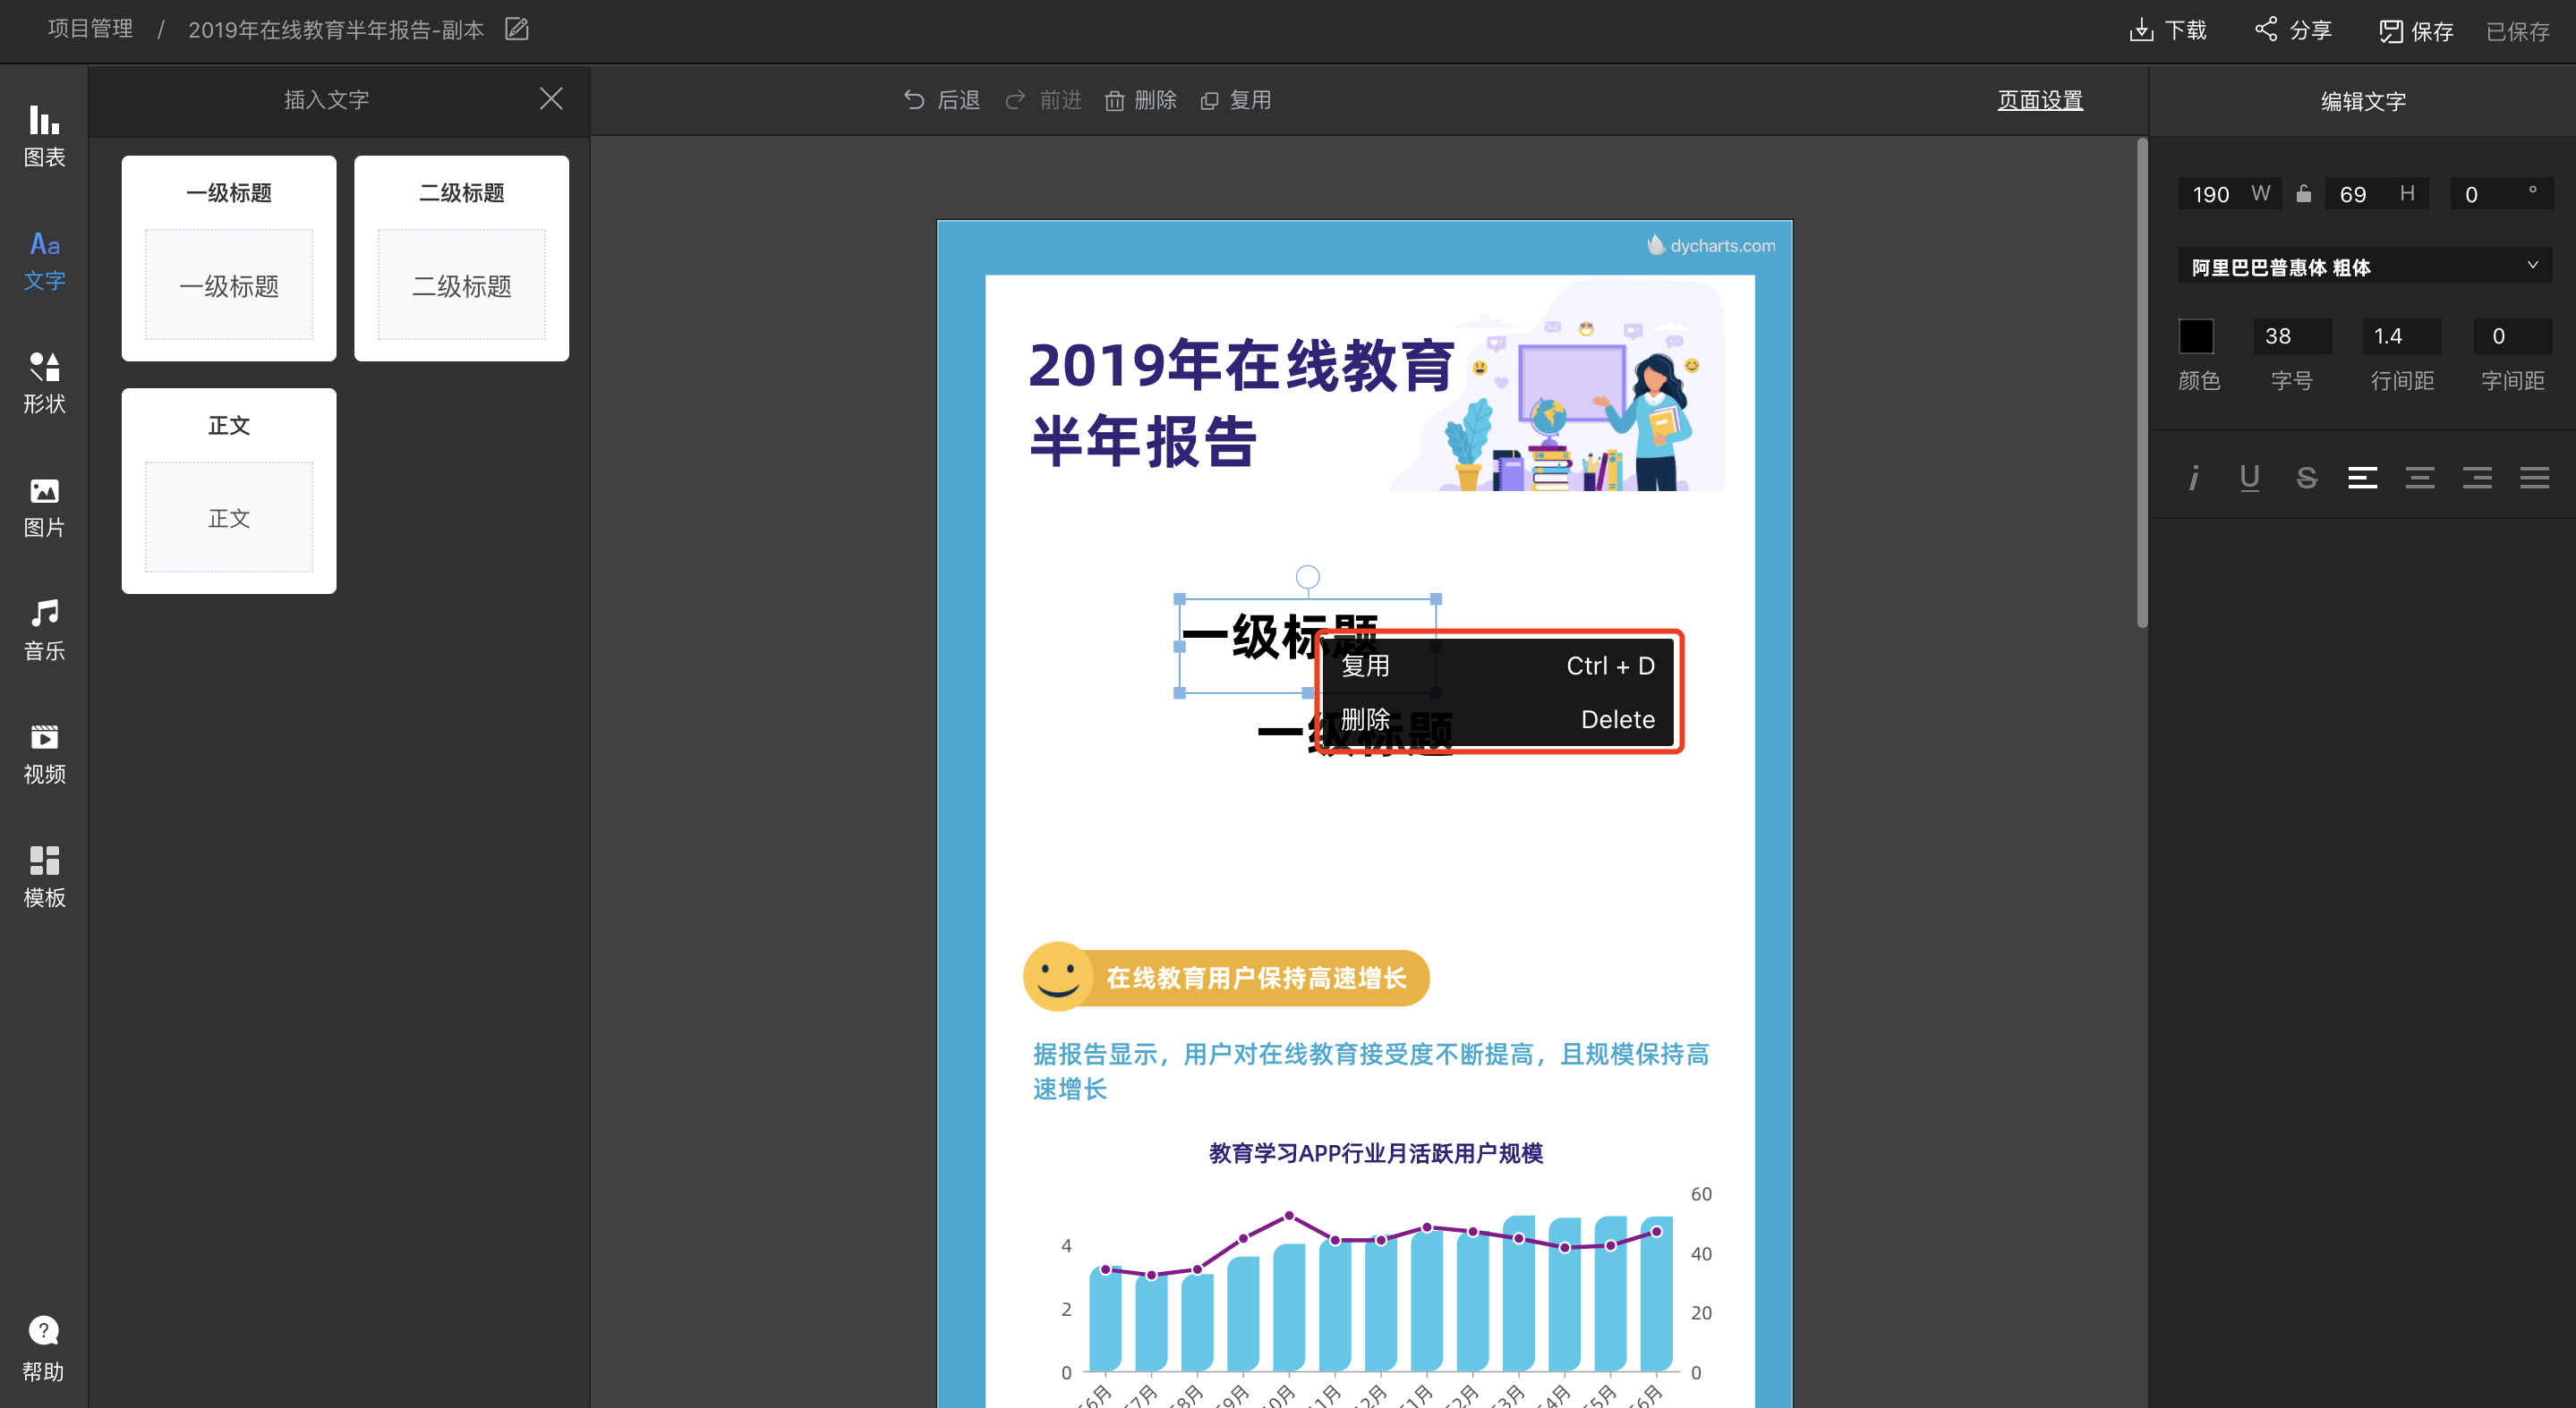Click the 复用 duplicate toolbar button
This screenshot has height=1408, width=2576.
coord(1236,100)
